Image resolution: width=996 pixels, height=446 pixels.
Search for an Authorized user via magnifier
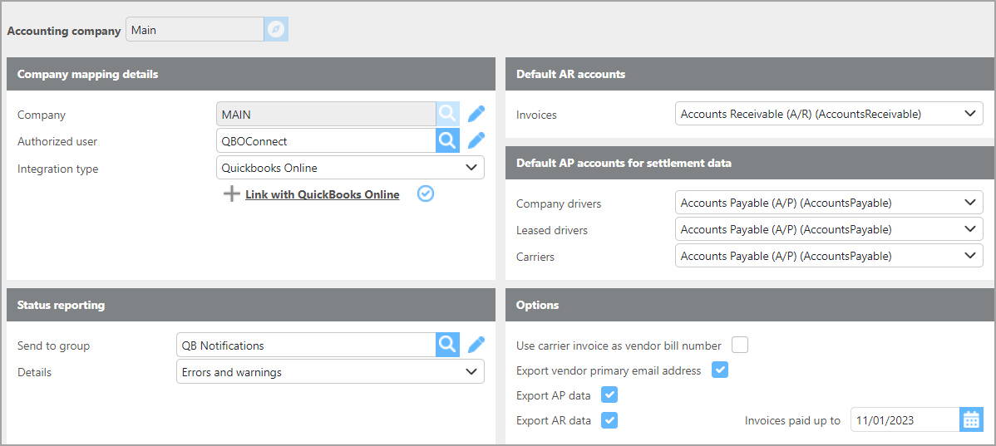click(447, 140)
